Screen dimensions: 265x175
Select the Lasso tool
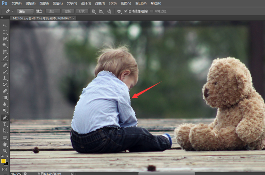tap(5, 39)
